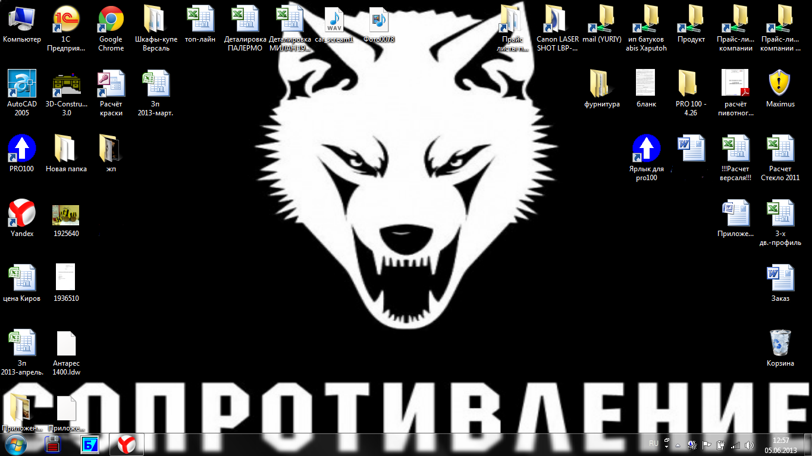Select the Yandex browser desktop icon
This screenshot has width=812, height=456.
pyautogui.click(x=22, y=214)
